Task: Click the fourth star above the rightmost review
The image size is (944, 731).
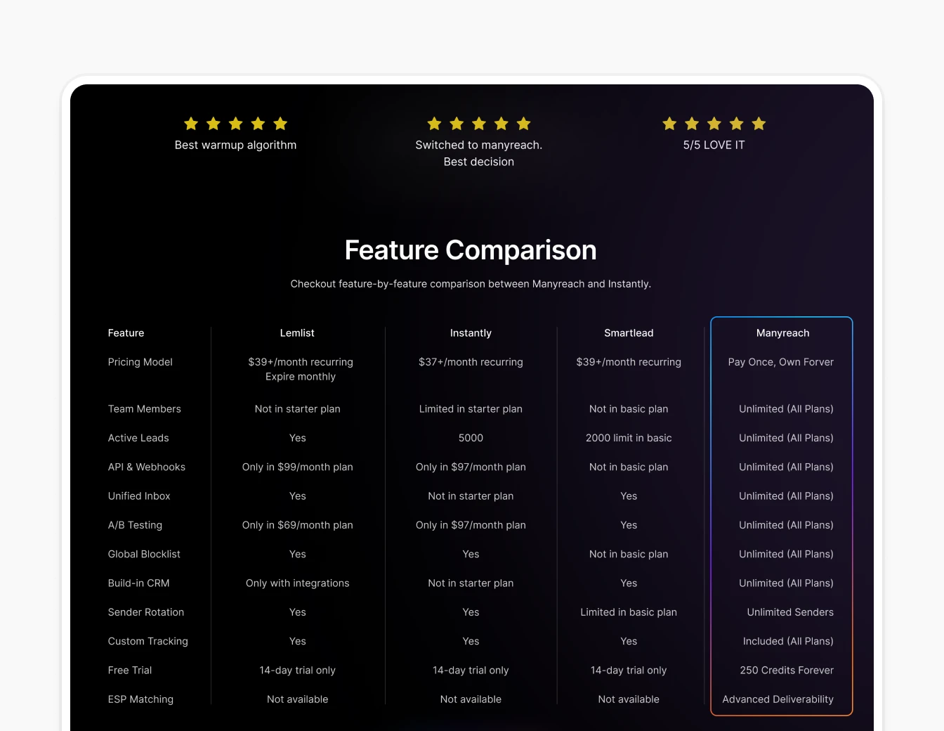Action: (x=736, y=124)
